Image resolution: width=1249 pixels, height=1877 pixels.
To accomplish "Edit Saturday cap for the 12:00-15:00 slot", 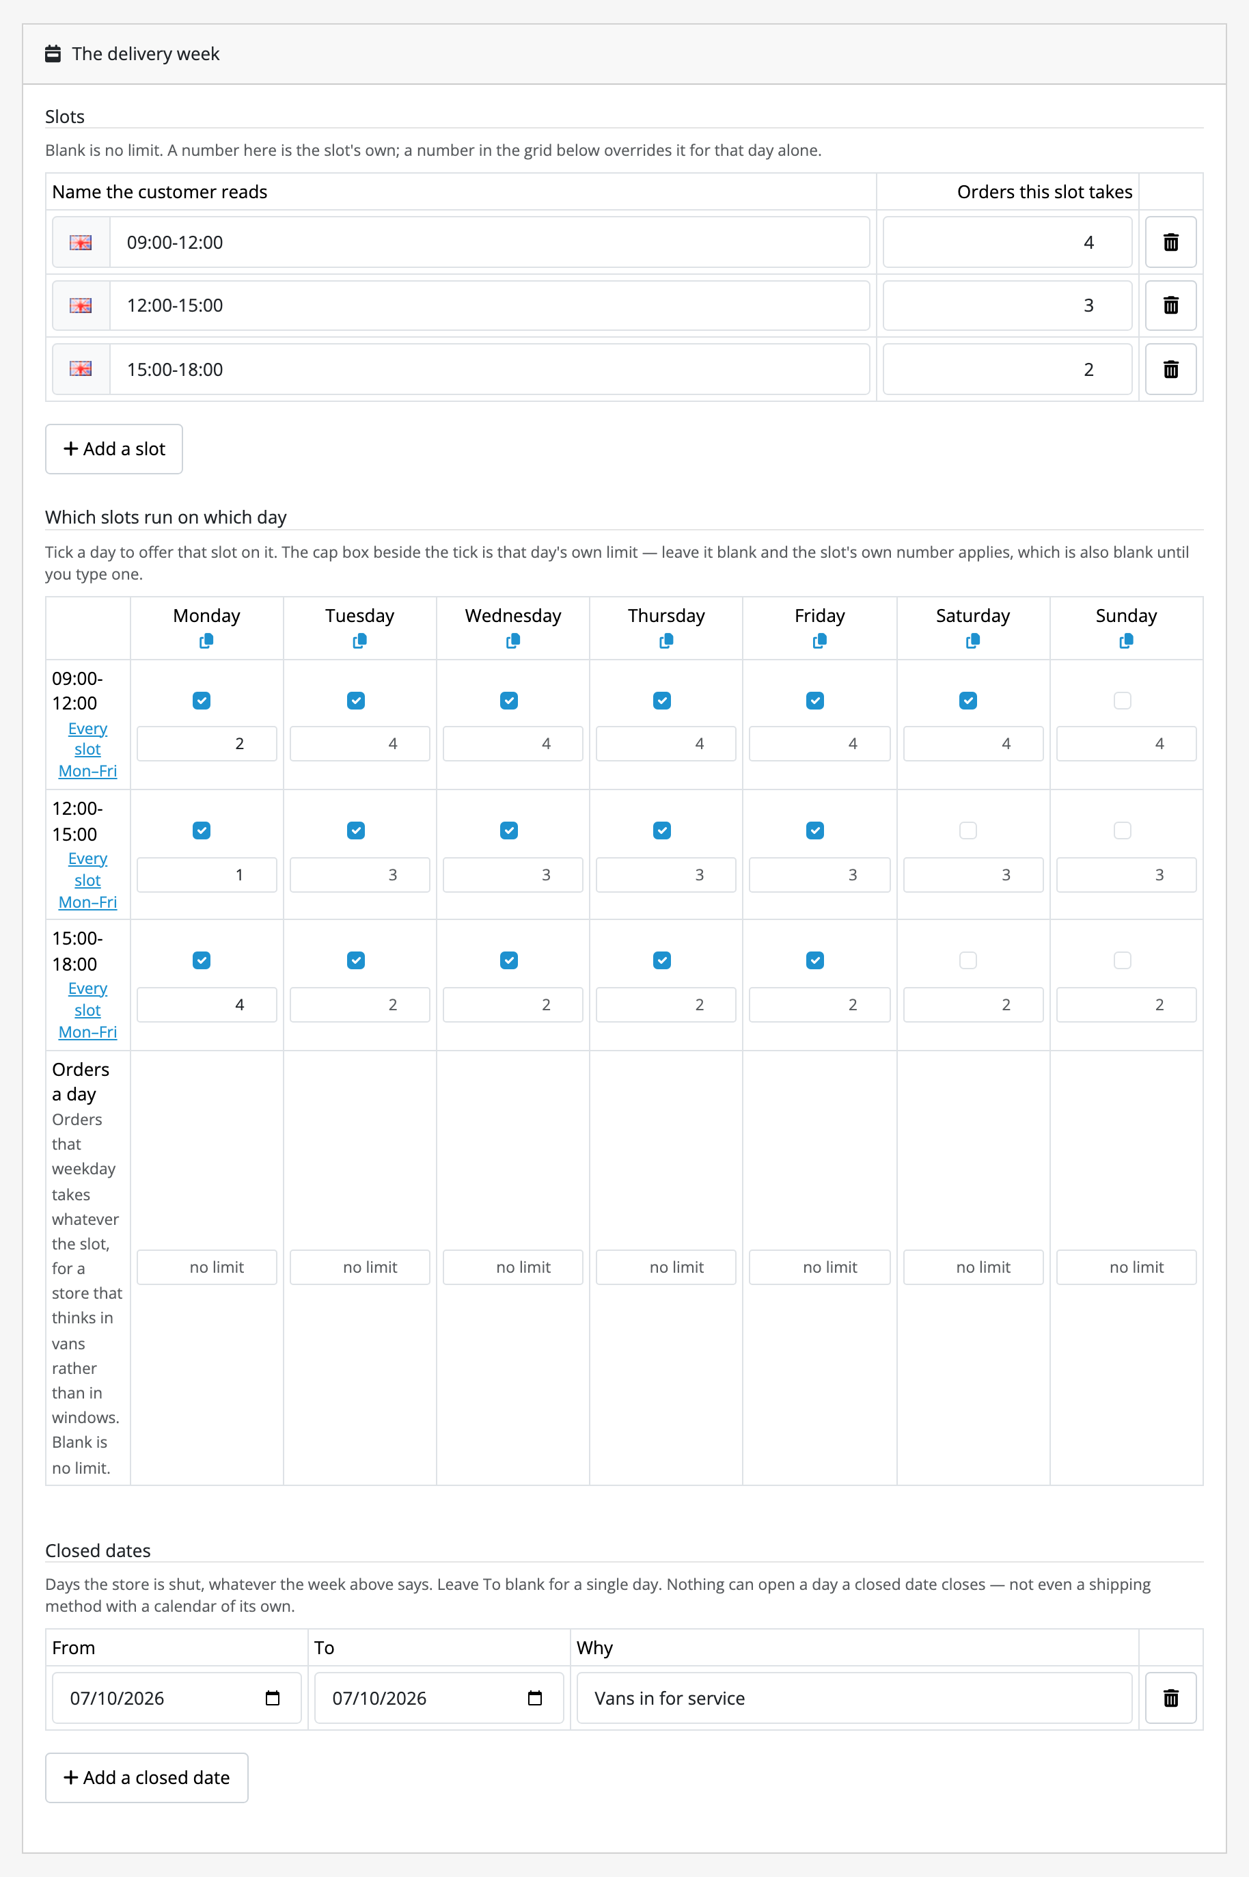I will (x=972, y=875).
